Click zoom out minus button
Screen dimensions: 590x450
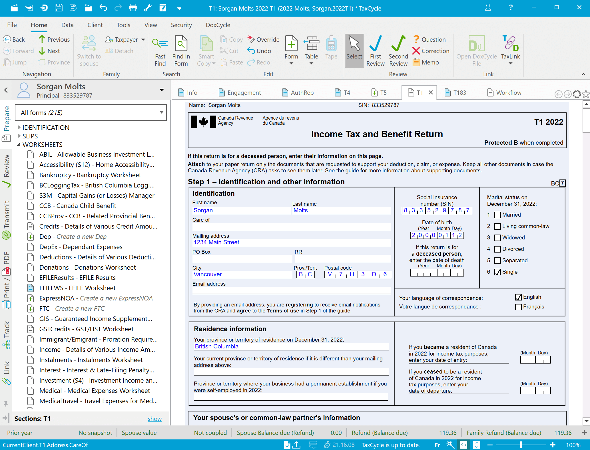click(490, 445)
